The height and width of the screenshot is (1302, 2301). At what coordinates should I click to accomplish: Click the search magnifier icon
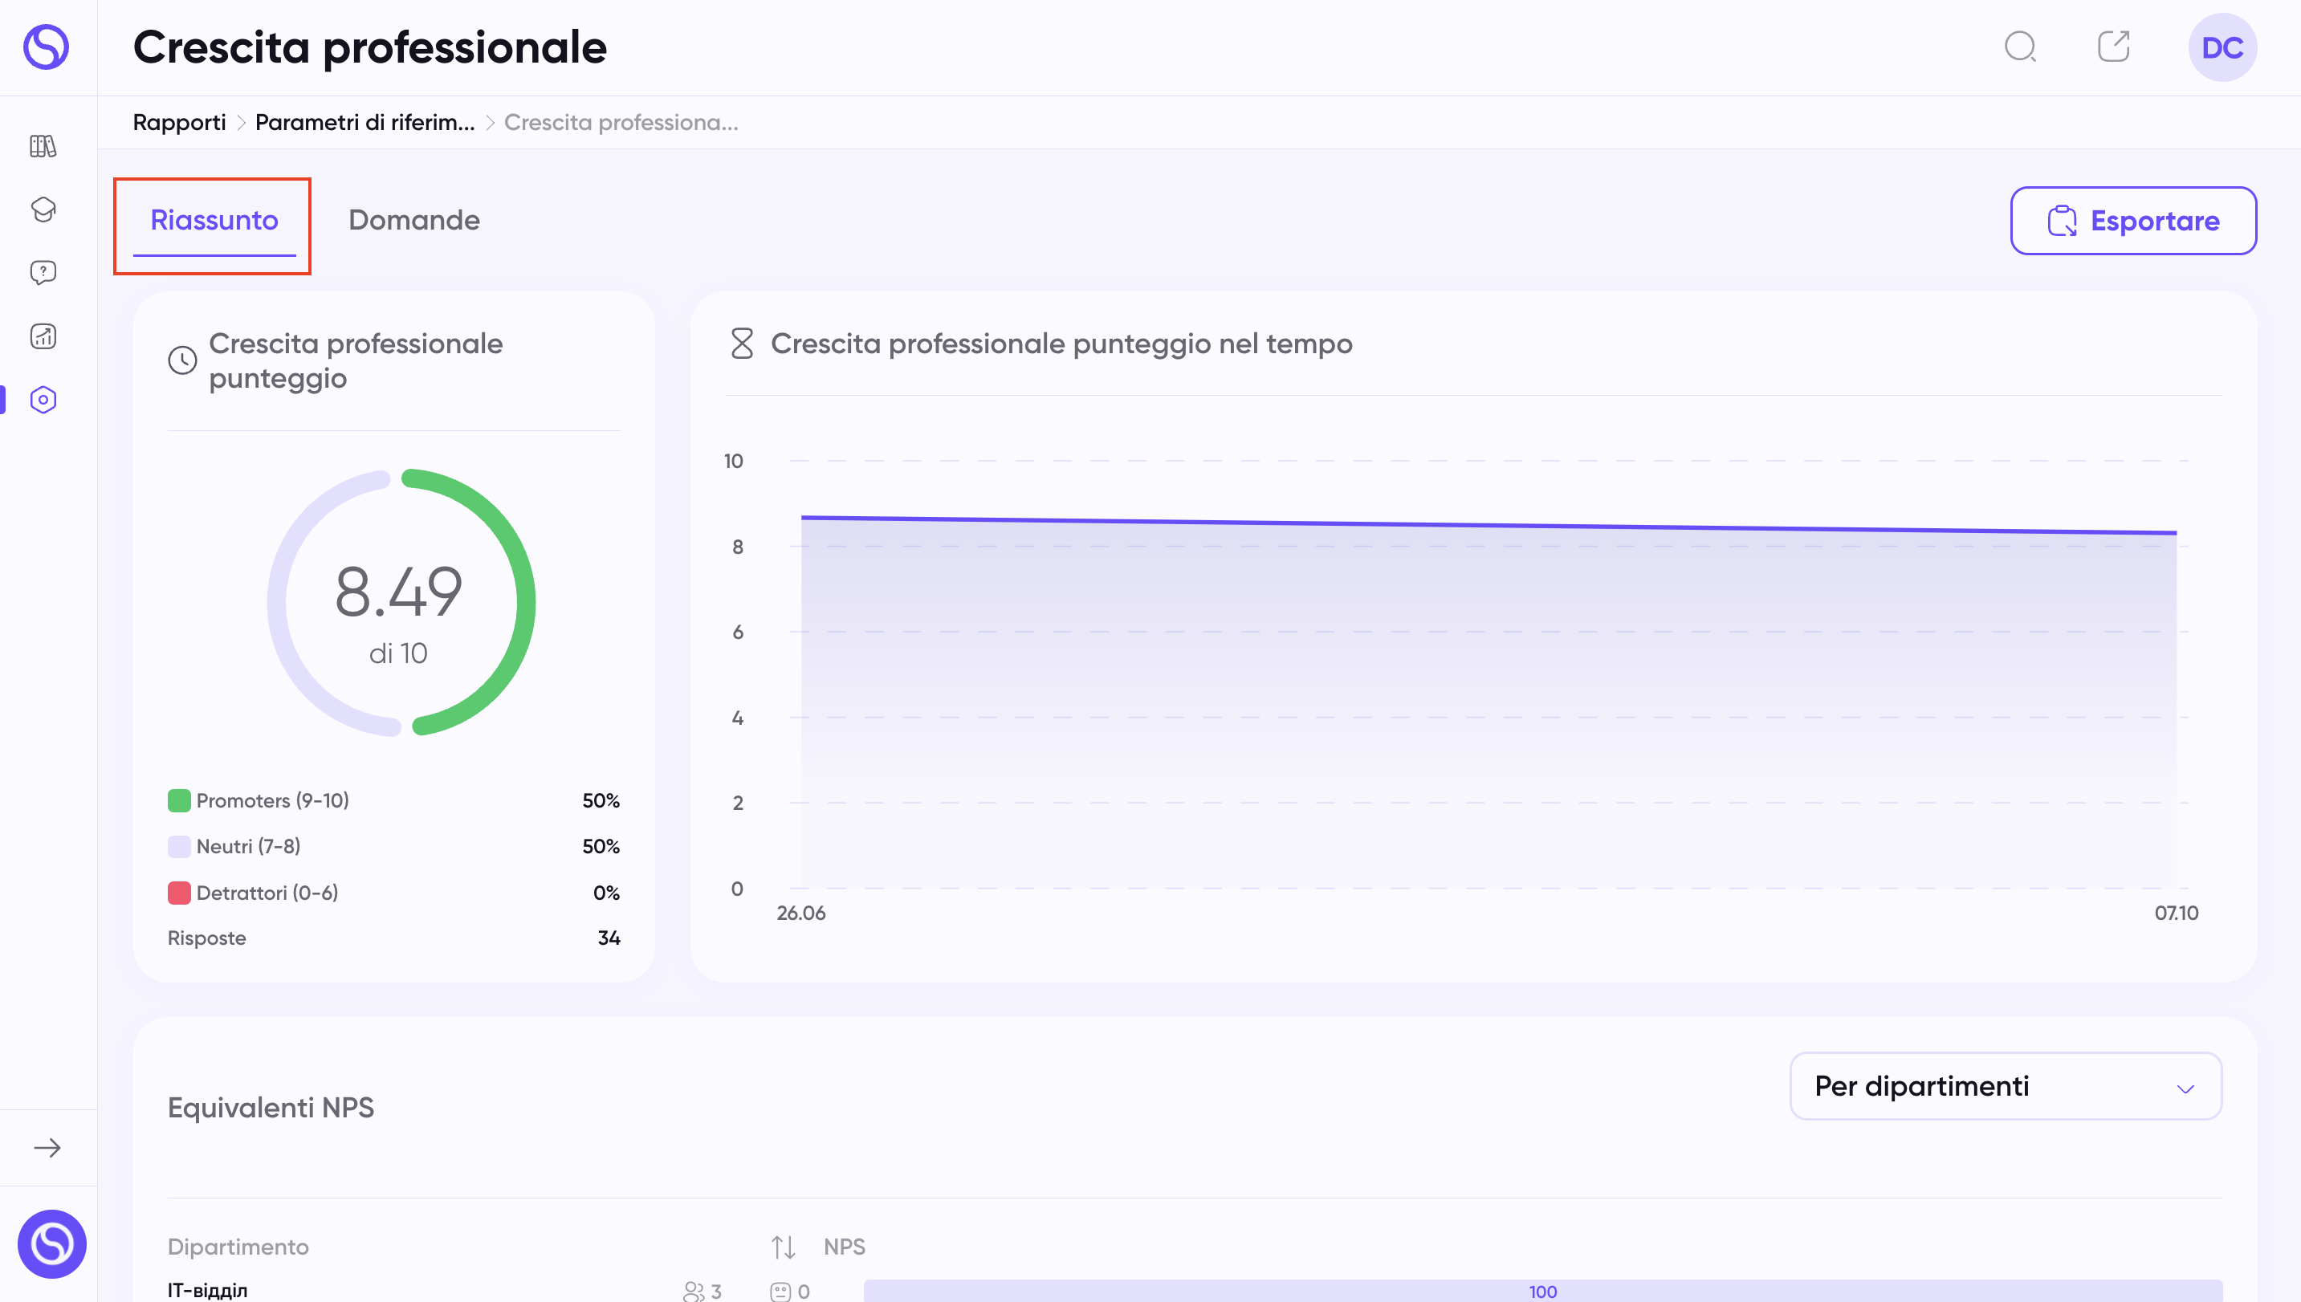click(x=2020, y=47)
